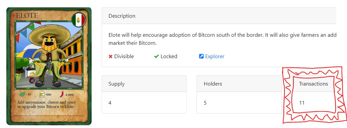Click the Elote description paragraph text
The height and width of the screenshot is (128, 347).
(x=222, y=39)
